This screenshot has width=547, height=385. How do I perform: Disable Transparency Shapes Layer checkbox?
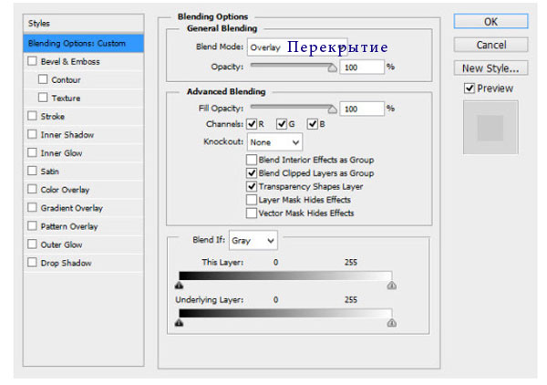(252, 186)
